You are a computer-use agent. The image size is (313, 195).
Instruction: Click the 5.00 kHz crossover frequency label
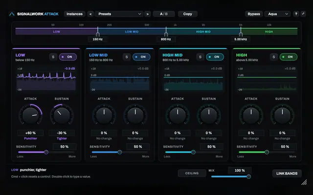coord(241,39)
